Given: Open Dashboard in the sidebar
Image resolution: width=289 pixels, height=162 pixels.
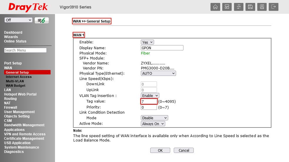Looking at the screenshot, I should point(13,33).
